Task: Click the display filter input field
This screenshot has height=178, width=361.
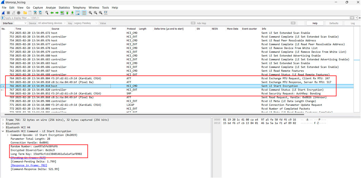Action: (x=169, y=18)
